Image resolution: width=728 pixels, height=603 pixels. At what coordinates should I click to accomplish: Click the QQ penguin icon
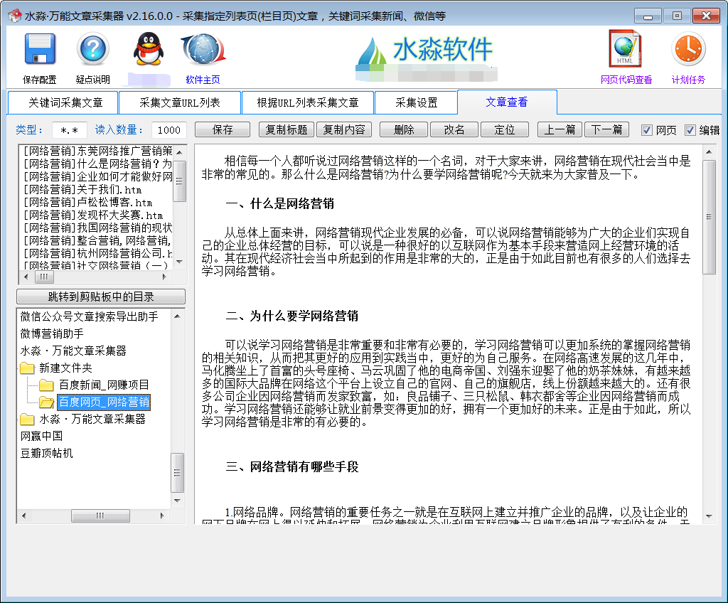pos(148,49)
